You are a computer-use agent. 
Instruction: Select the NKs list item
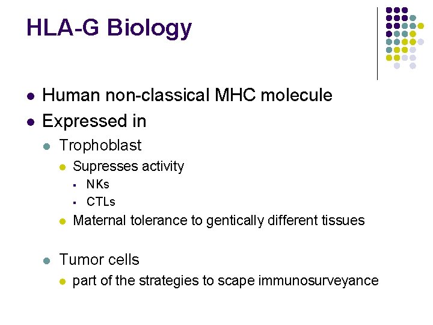97,184
